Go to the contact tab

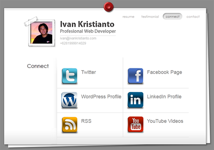coord(193,17)
